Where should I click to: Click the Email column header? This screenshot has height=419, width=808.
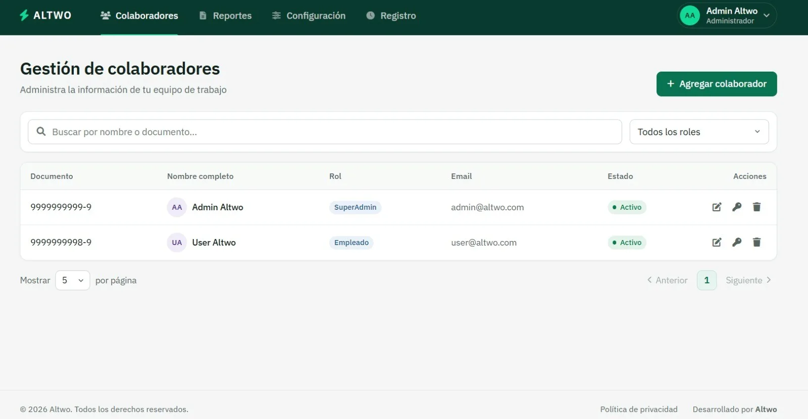click(462, 176)
